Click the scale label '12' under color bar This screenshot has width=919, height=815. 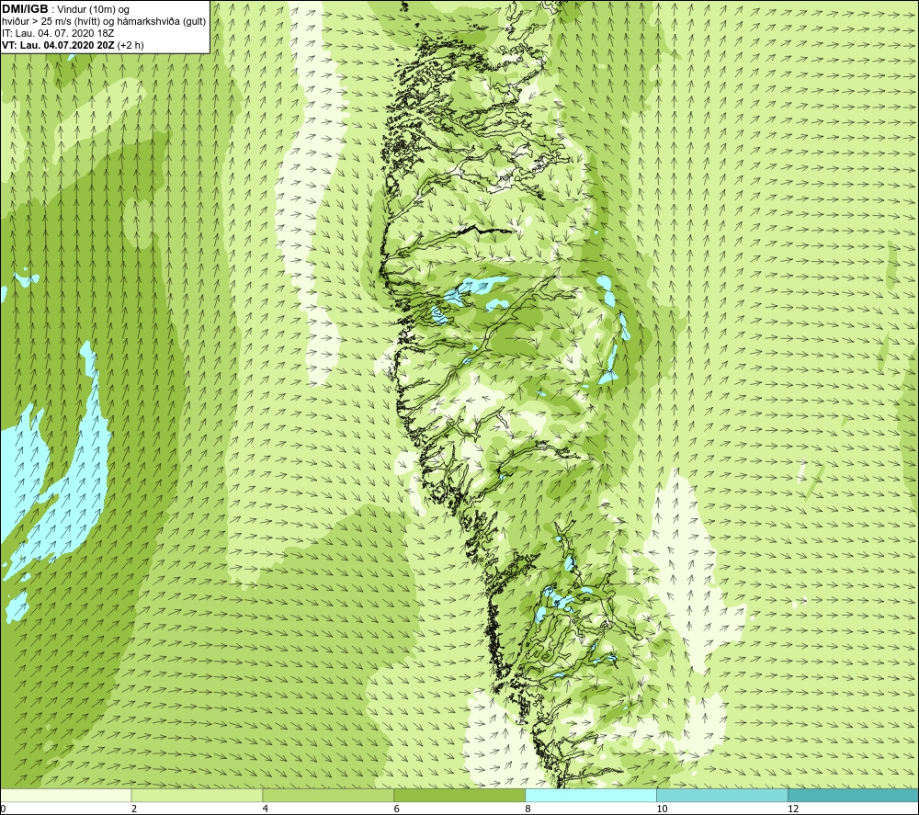tap(793, 809)
